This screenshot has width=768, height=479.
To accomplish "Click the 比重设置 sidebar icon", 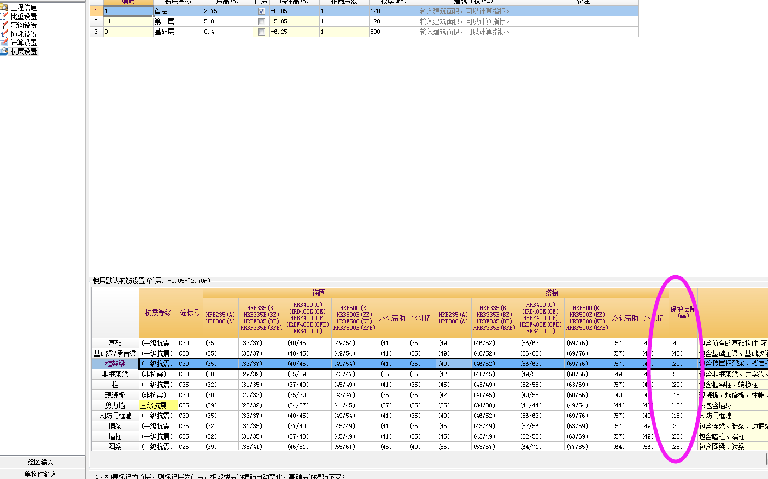I will 4,16.
